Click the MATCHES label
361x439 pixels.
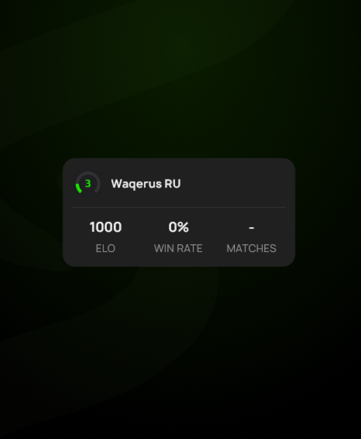click(251, 248)
